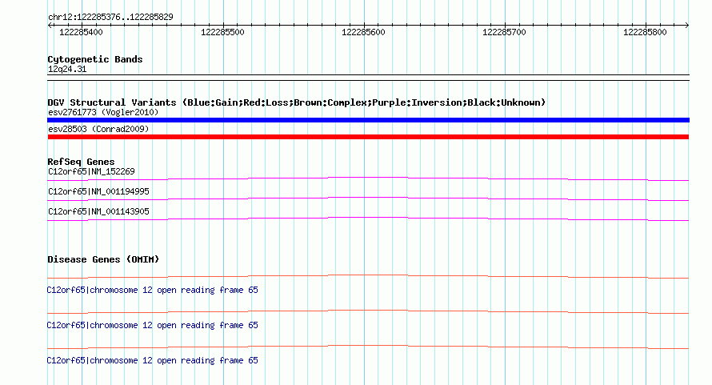712x385 pixels.
Task: Click the 122285600 ruler coordinate
Action: click(x=363, y=32)
